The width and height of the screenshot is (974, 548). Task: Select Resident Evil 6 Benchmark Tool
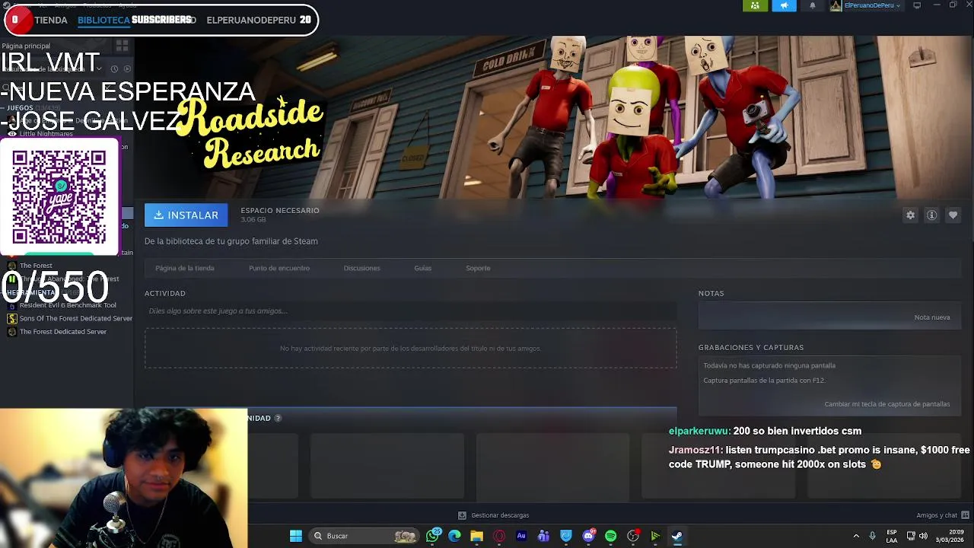pyautogui.click(x=68, y=305)
